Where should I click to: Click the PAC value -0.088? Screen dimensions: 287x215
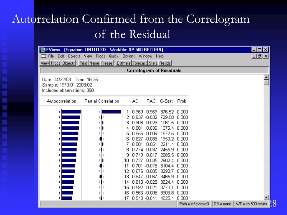[x=151, y=139]
